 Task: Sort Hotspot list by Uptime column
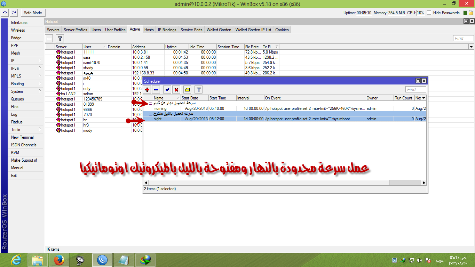point(176,47)
